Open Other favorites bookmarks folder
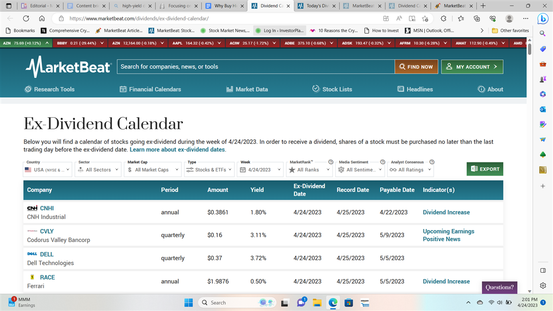 tap(510, 31)
